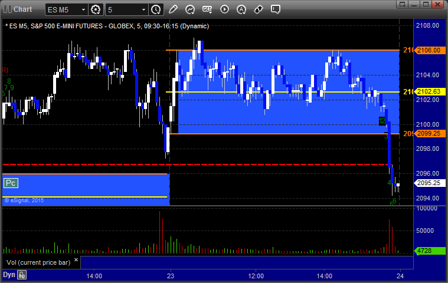Click the 2094.00 price axis value
448x283 pixels.
[x=427, y=198]
